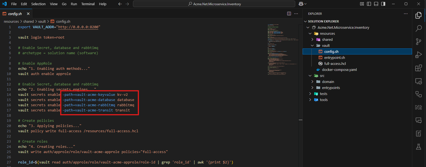Open the notebook plus icon view above the flask
The width and height of the screenshot is (426, 167).
tap(418, 133)
